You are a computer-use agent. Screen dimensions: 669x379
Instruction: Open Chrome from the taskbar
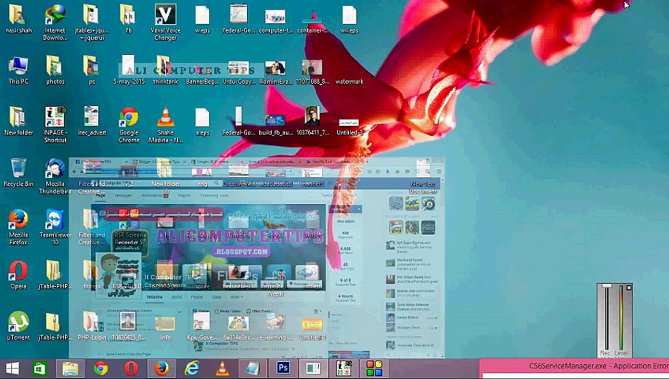[100, 368]
